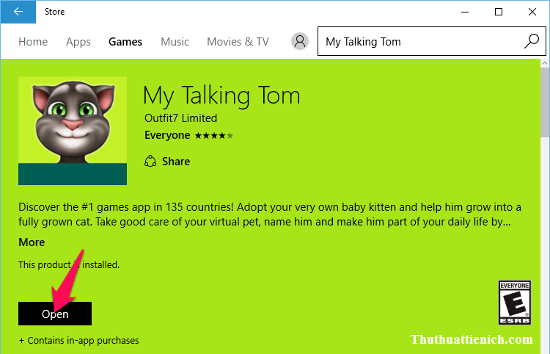Click the back arrow in the title bar
The image size is (550, 354).
[18, 11]
